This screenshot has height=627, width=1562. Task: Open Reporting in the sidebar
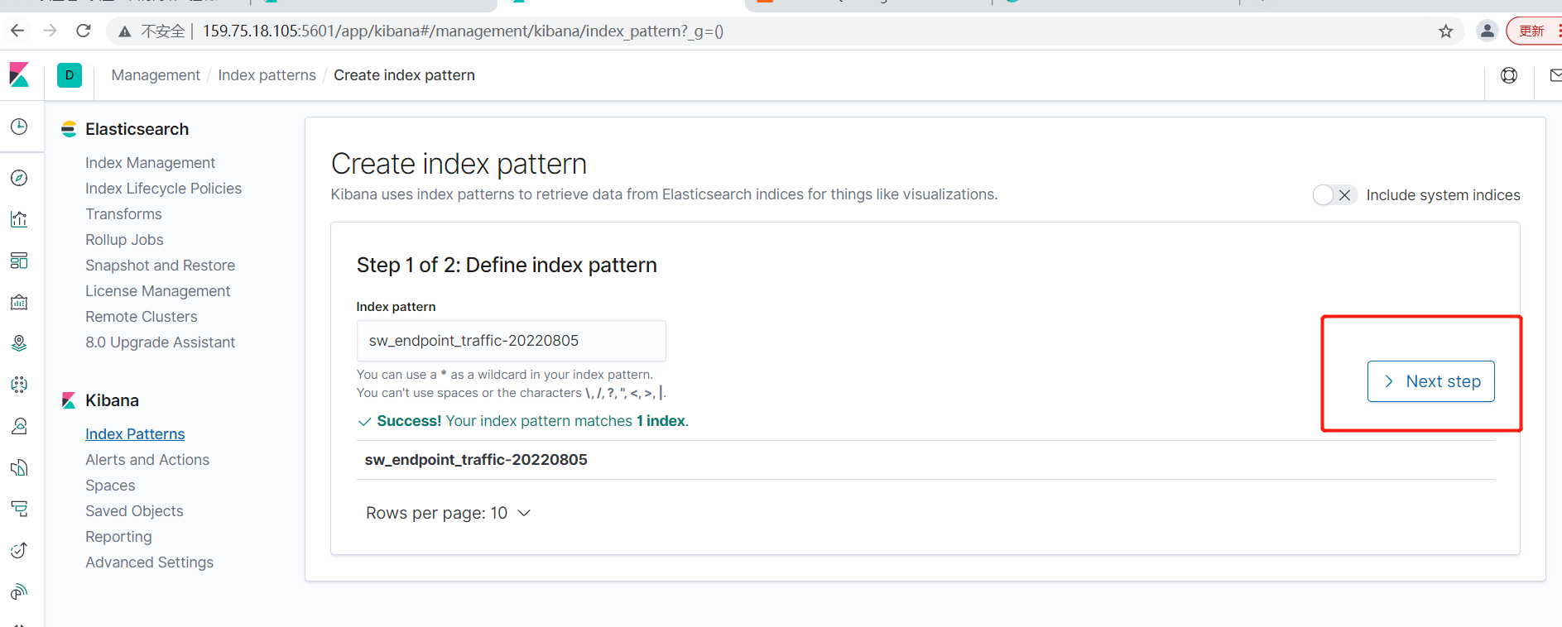coord(118,537)
